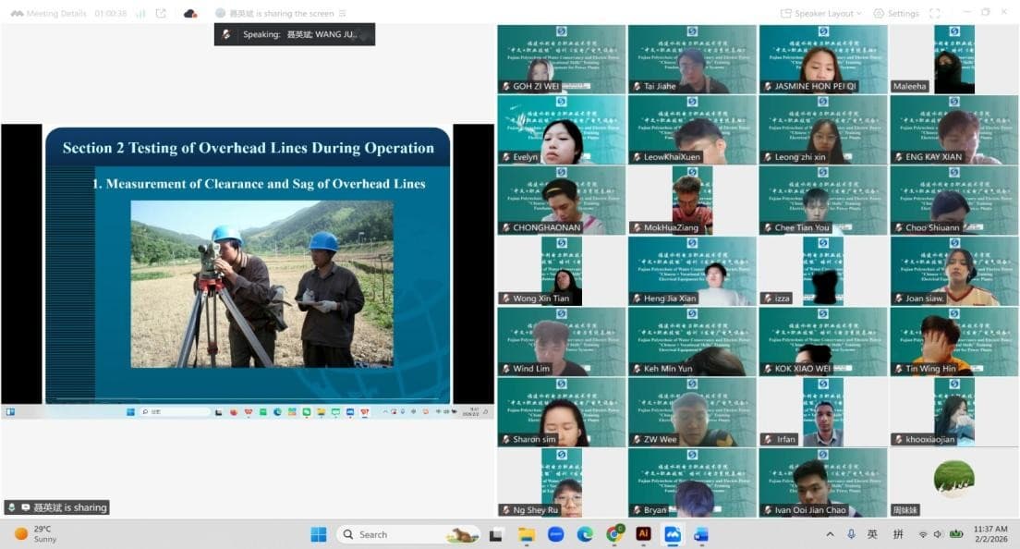The height and width of the screenshot is (549, 1020).
Task: Click the pop-out share icon in header
Action: 161,13
